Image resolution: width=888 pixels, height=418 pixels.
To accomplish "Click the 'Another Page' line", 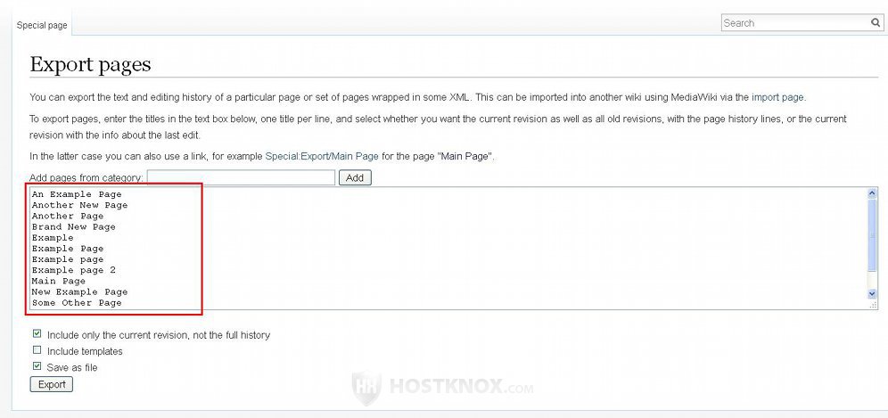I will point(68,216).
